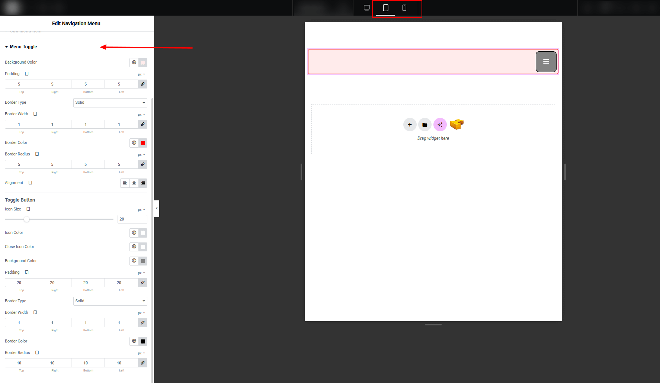Set alignment to left
This screenshot has height=383, width=660.
coord(125,183)
